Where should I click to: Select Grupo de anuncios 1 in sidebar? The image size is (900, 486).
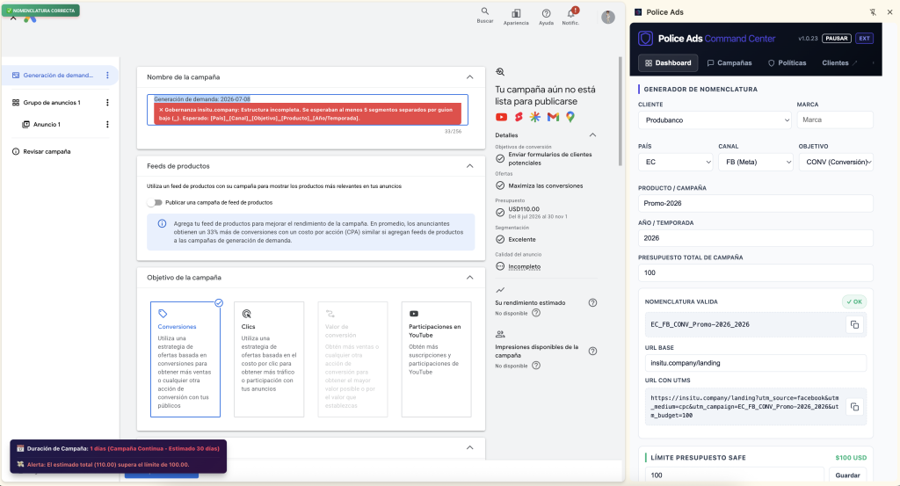52,103
